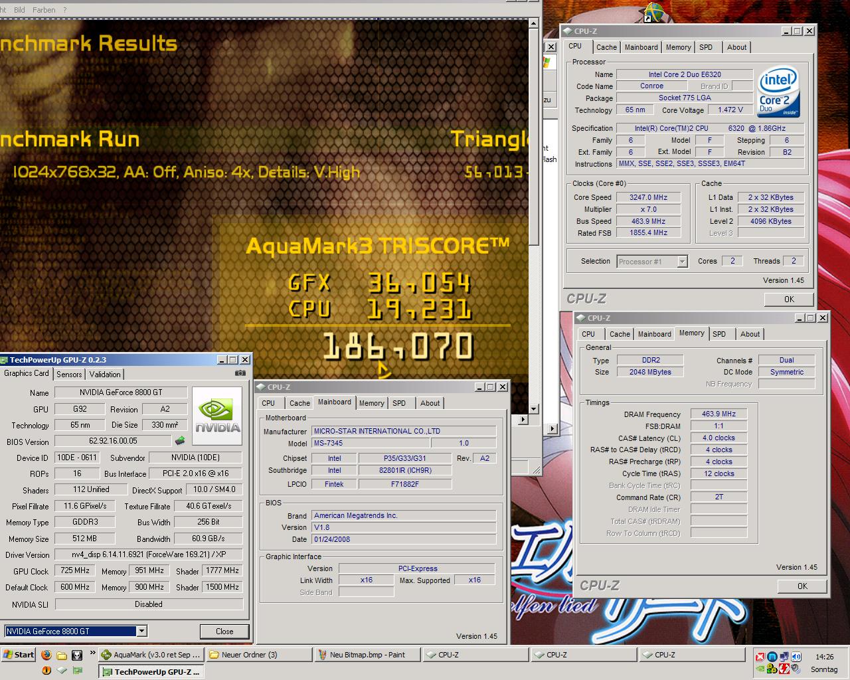Open the Mainboard tab in top CPU-Z window
850x680 pixels.
tap(641, 47)
